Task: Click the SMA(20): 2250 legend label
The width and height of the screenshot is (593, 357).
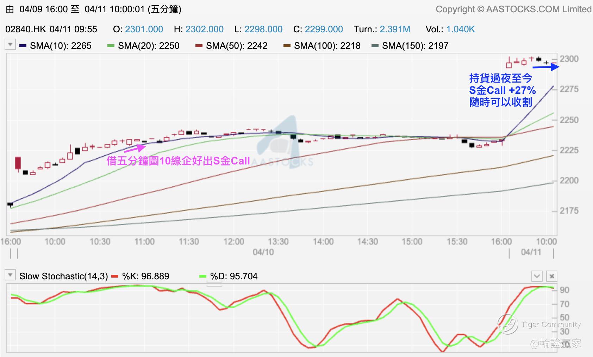Action: 149,46
